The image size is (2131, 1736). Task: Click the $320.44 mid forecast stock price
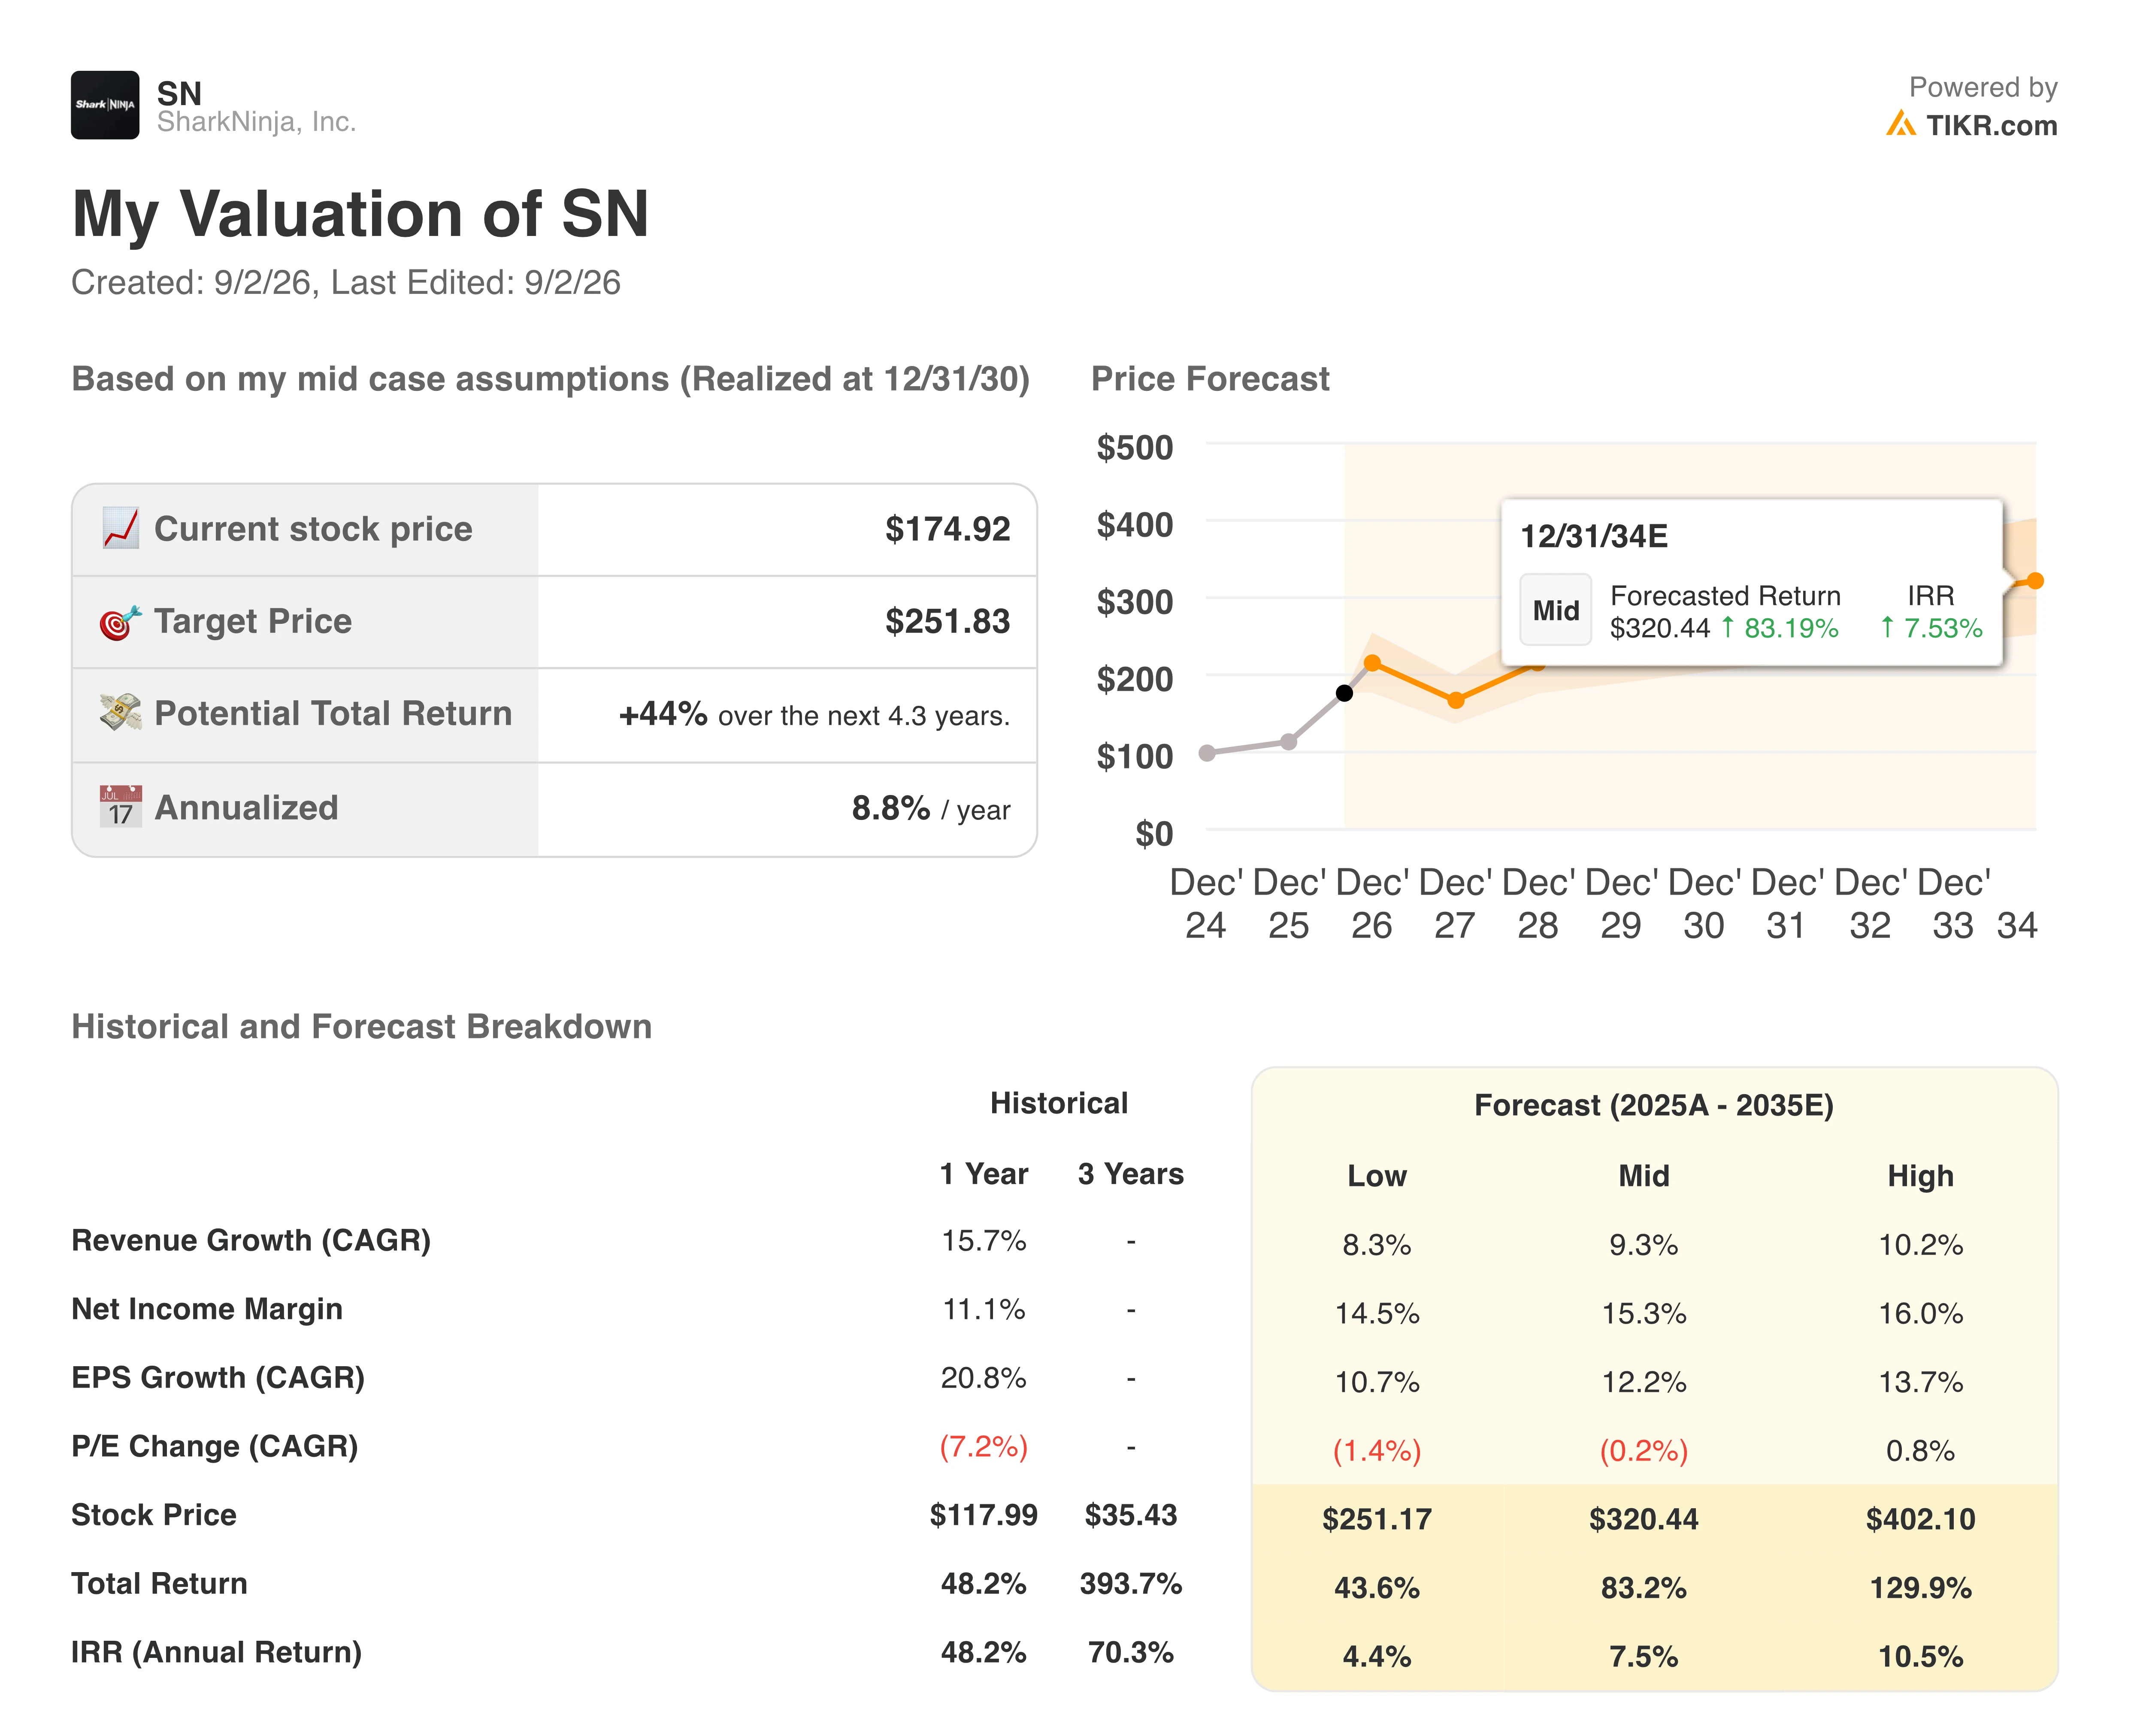tap(1644, 1519)
